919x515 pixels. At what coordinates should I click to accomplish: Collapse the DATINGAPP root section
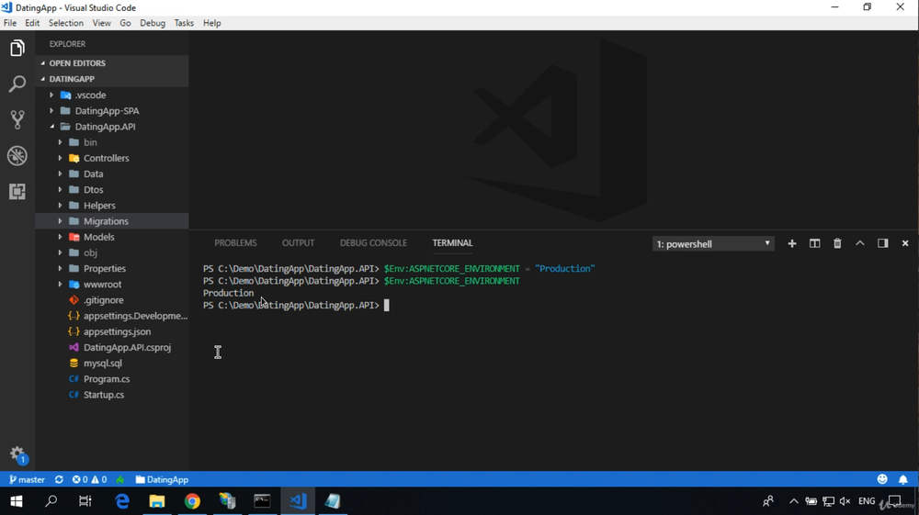[x=111, y=79]
